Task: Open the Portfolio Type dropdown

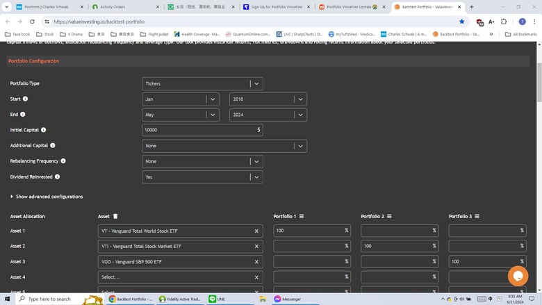Action: point(202,83)
